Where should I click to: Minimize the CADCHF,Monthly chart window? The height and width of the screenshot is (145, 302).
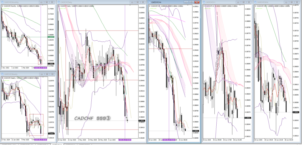42,2
